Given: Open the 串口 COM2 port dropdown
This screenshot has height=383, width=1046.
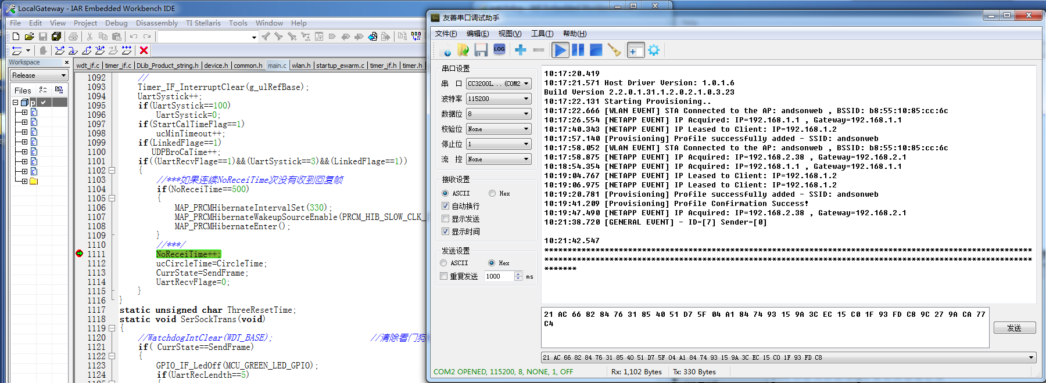Looking at the screenshot, I should 499,84.
